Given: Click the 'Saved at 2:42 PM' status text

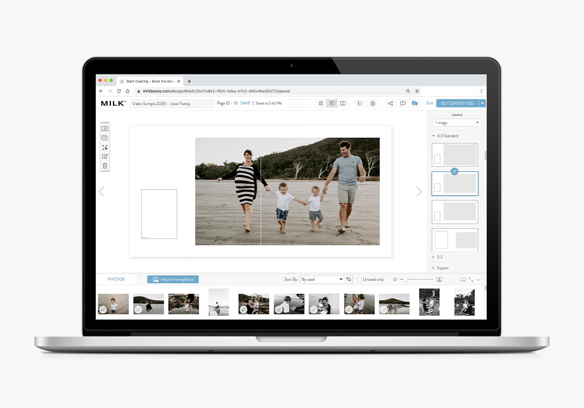Looking at the screenshot, I should [268, 103].
